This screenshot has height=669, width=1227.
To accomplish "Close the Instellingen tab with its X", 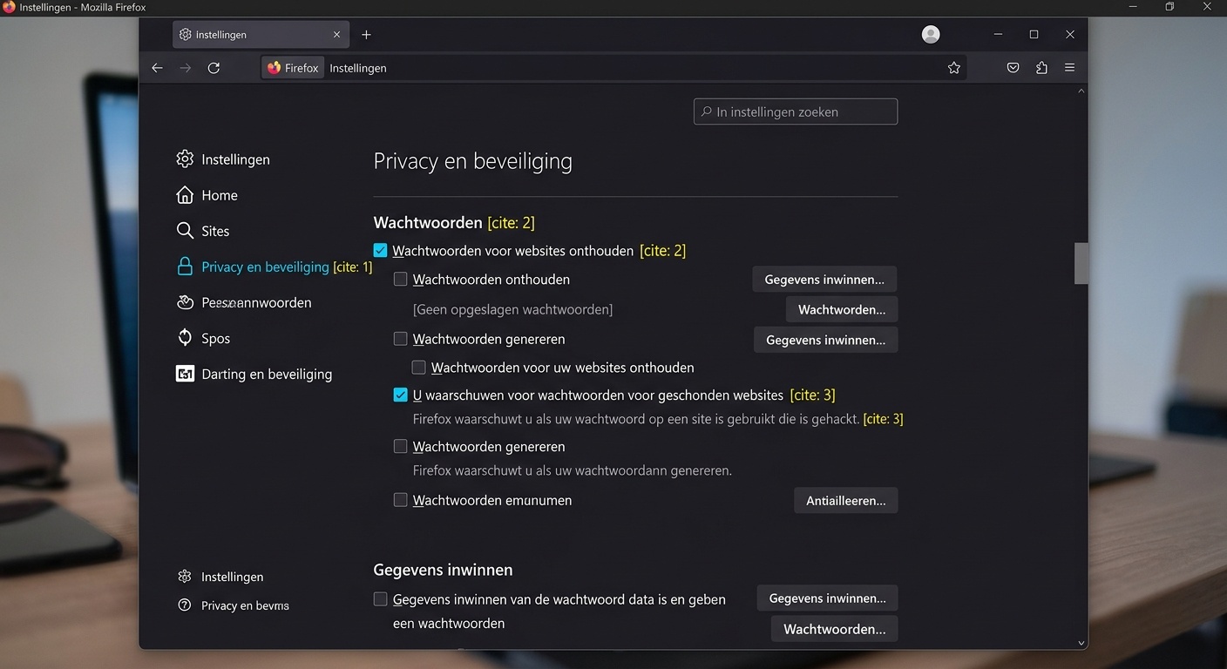I will [336, 35].
